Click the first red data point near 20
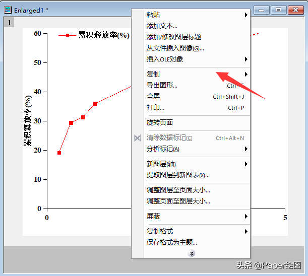 (x=59, y=153)
